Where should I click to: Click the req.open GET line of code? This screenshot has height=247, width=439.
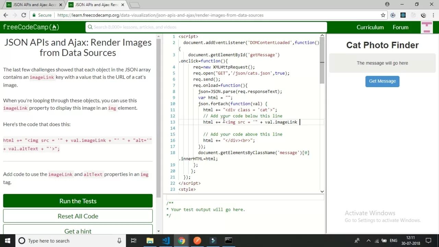[241, 73]
